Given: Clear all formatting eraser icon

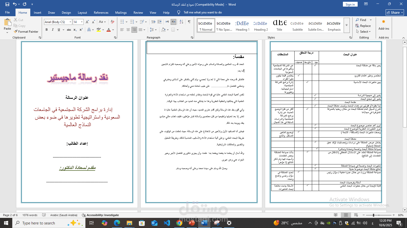Looking at the screenshot, I should 112,22.
